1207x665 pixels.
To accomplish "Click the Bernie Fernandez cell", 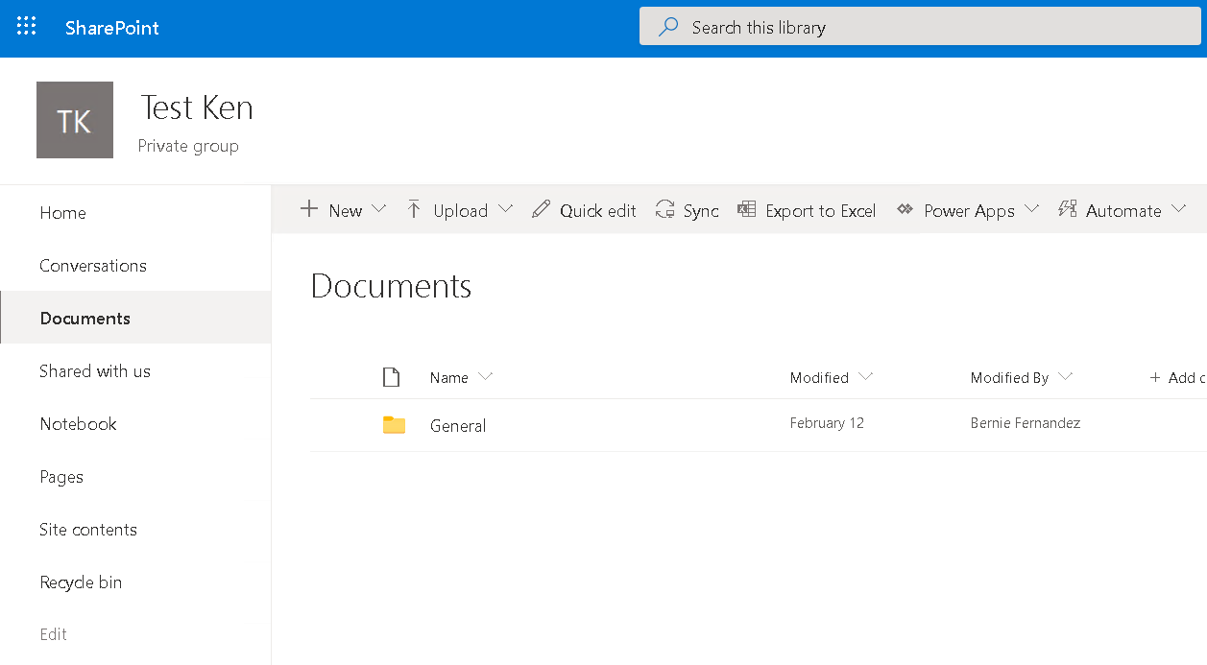I will point(1026,423).
